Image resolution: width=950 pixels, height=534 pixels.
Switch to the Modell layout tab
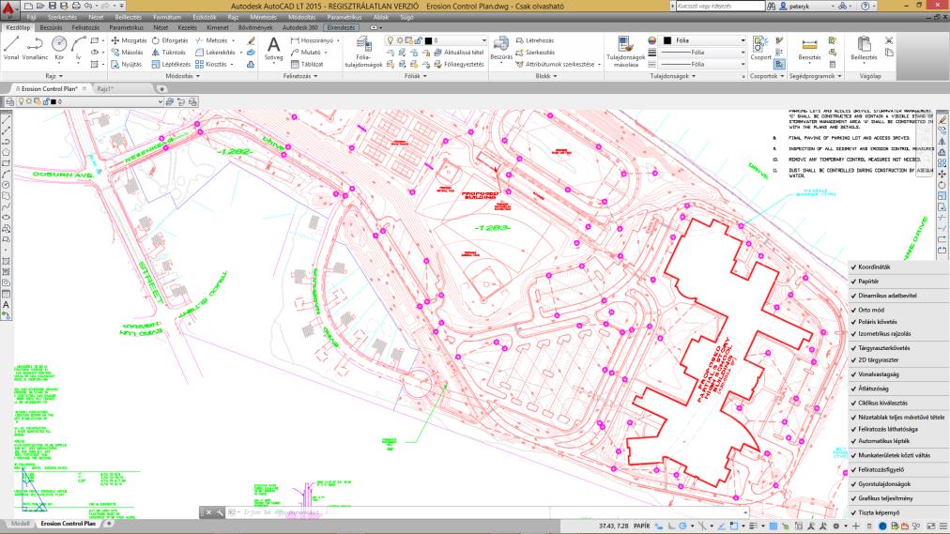(20, 524)
